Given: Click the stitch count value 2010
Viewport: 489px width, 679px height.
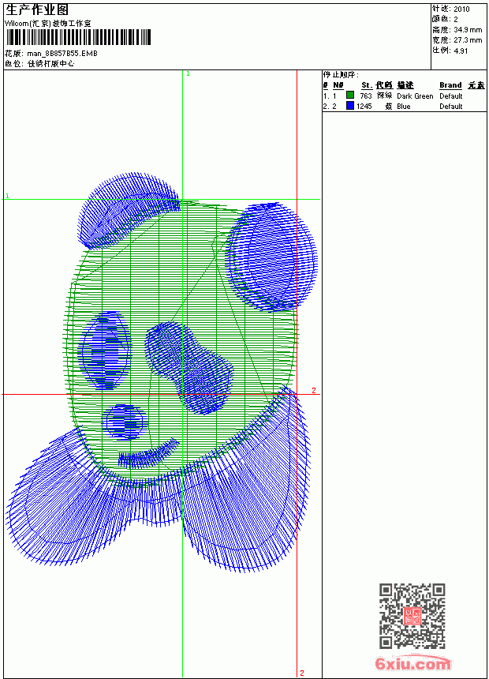Looking at the screenshot, I should (461, 9).
